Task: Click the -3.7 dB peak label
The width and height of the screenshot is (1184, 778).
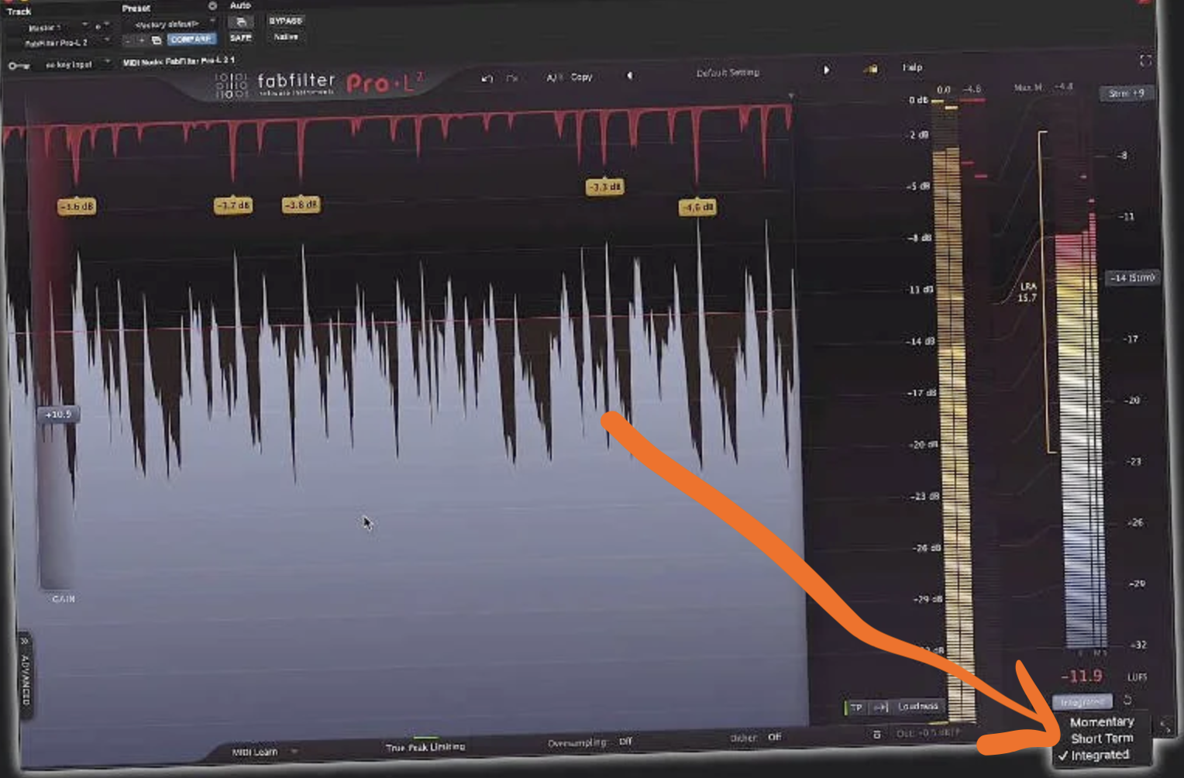Action: click(x=233, y=205)
